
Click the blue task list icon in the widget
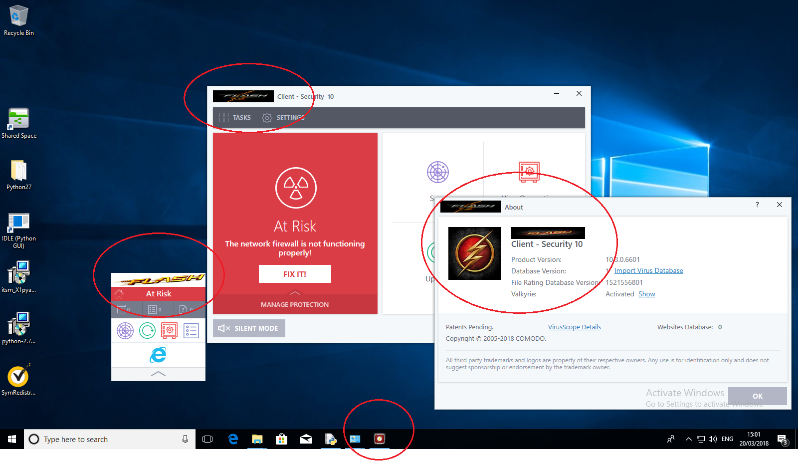click(x=191, y=331)
